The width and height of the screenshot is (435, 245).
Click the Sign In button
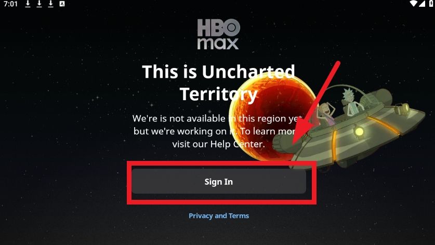[219, 182]
